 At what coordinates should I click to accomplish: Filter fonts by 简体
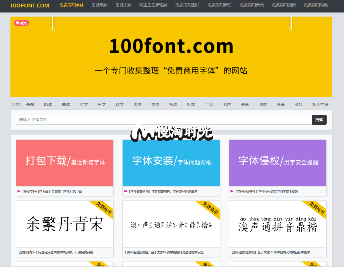click(x=48, y=105)
